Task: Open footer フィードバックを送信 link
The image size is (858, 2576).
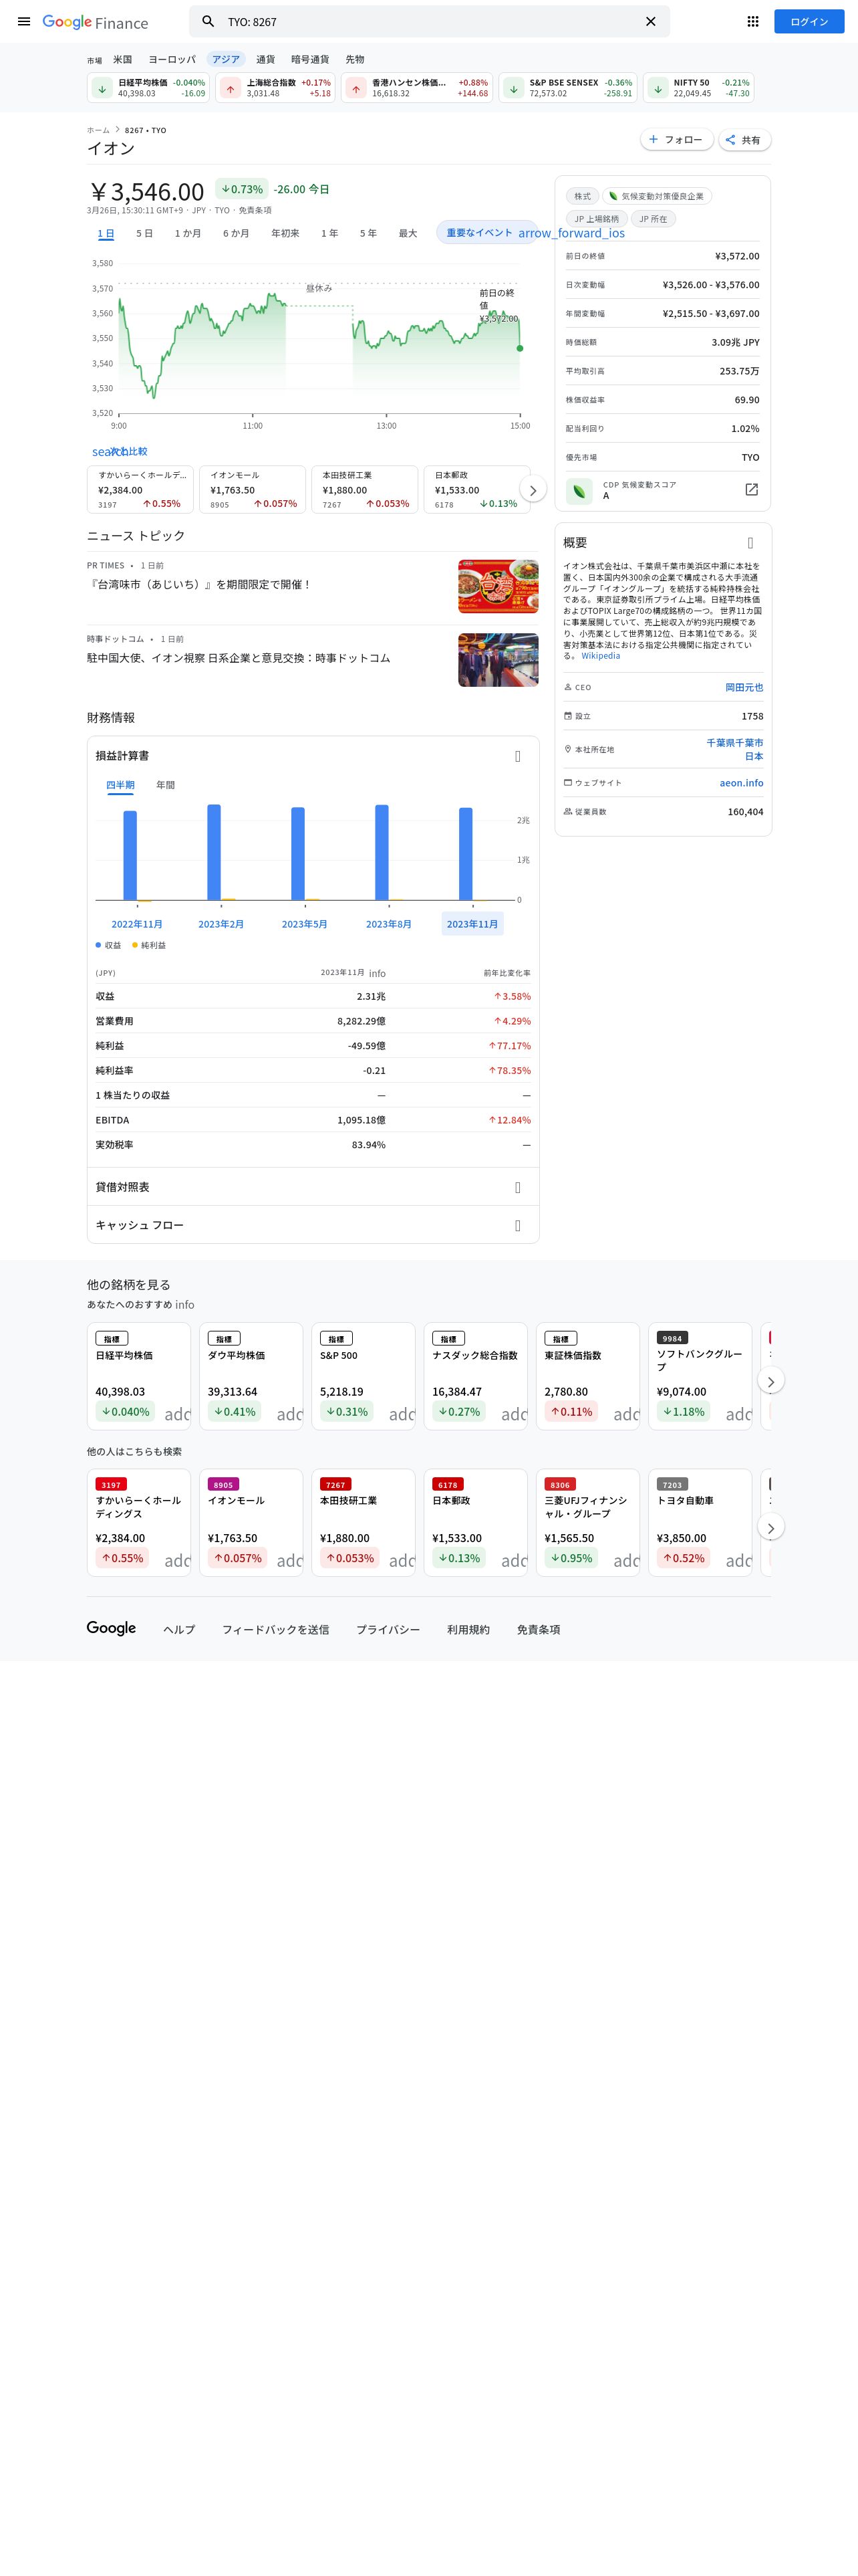Action: point(276,1629)
